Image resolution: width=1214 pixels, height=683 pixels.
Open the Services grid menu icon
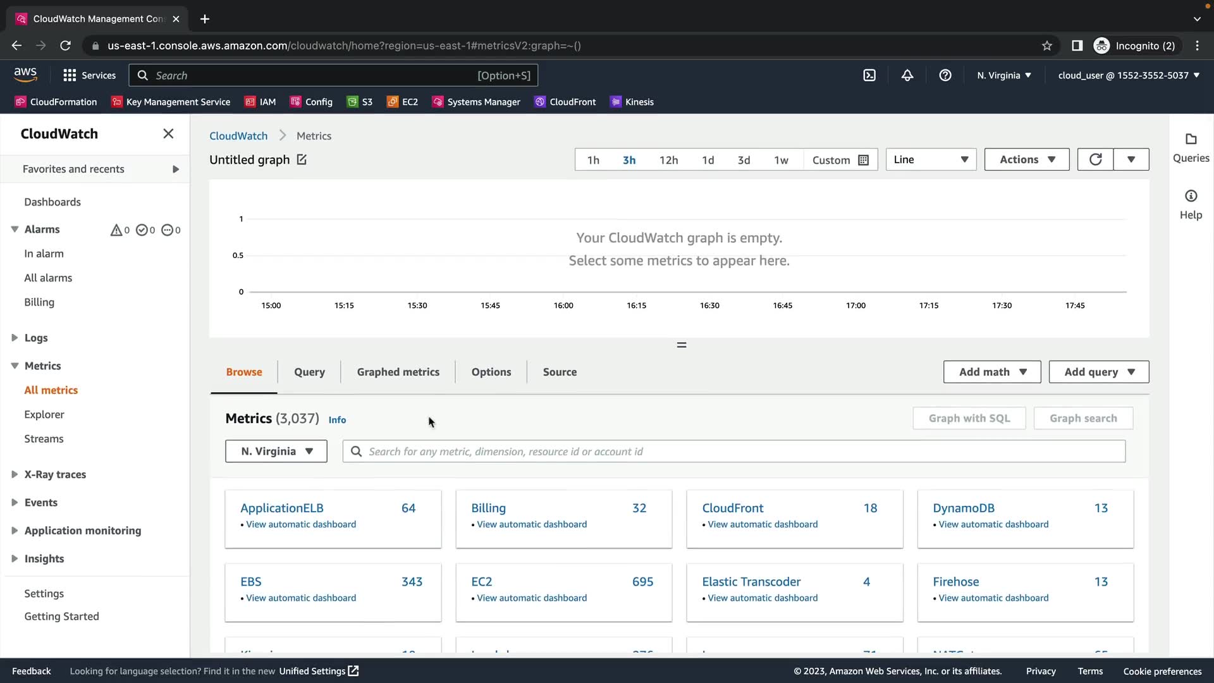(70, 75)
